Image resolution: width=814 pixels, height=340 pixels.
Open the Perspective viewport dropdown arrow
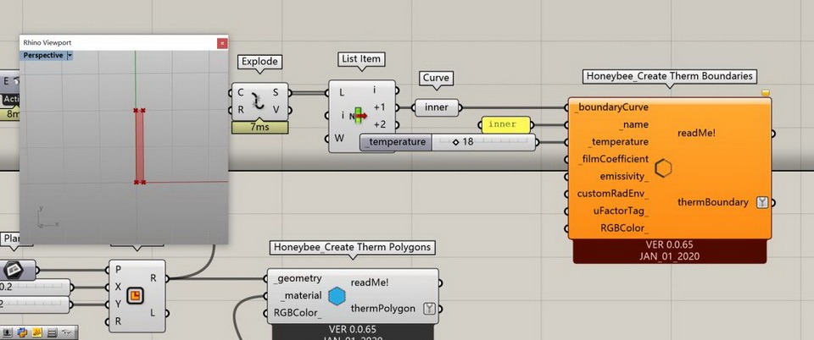(x=70, y=55)
